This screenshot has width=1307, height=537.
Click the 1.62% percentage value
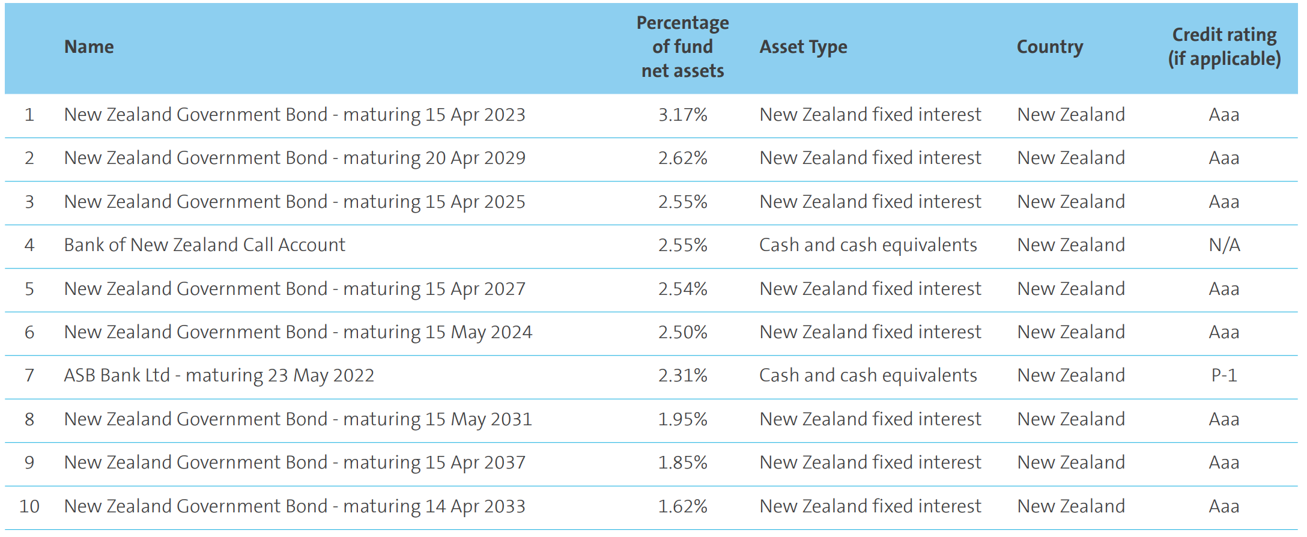(x=682, y=506)
